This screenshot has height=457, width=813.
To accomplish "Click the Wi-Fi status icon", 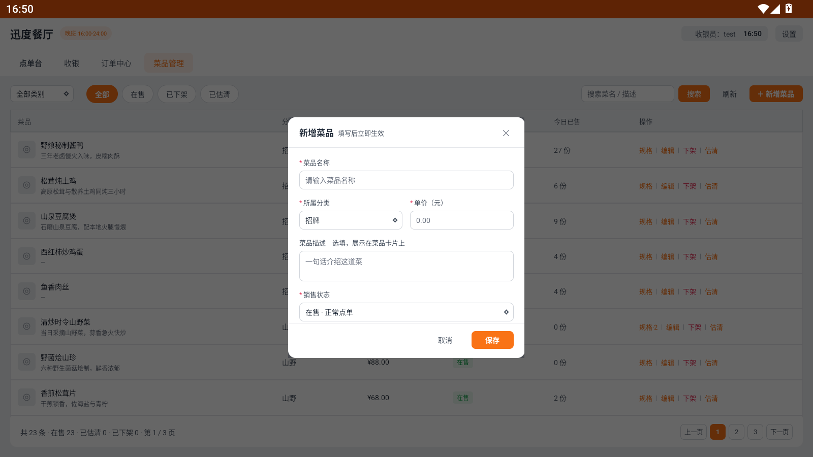I will tap(763, 9).
